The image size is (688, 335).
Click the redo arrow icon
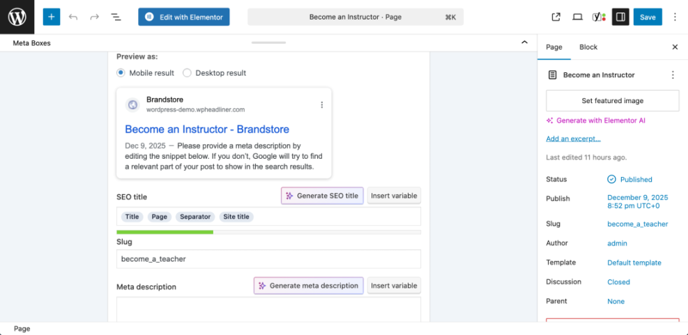click(94, 17)
